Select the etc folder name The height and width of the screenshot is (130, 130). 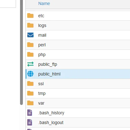pos(41,16)
